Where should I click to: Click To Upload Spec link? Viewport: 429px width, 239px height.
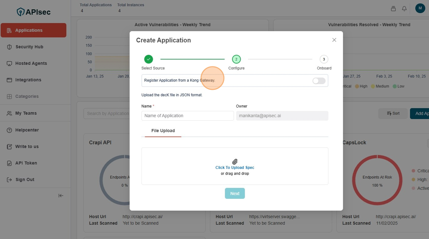pos(235,168)
